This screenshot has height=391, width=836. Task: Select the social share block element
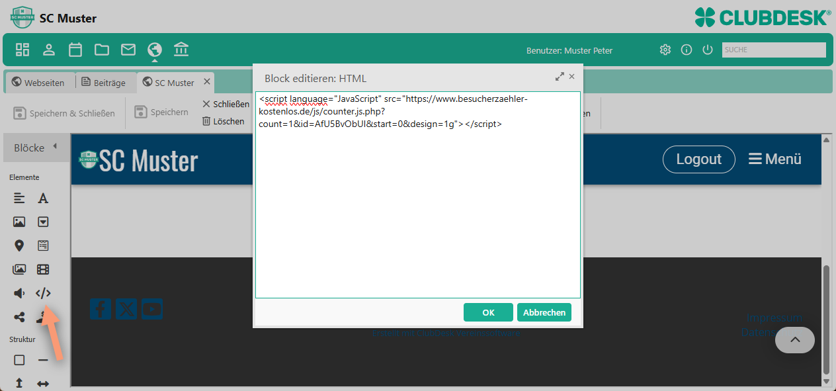[x=19, y=317]
